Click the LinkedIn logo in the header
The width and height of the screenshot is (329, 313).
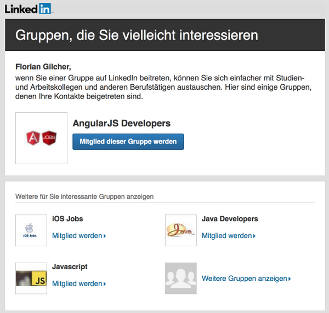(x=29, y=9)
